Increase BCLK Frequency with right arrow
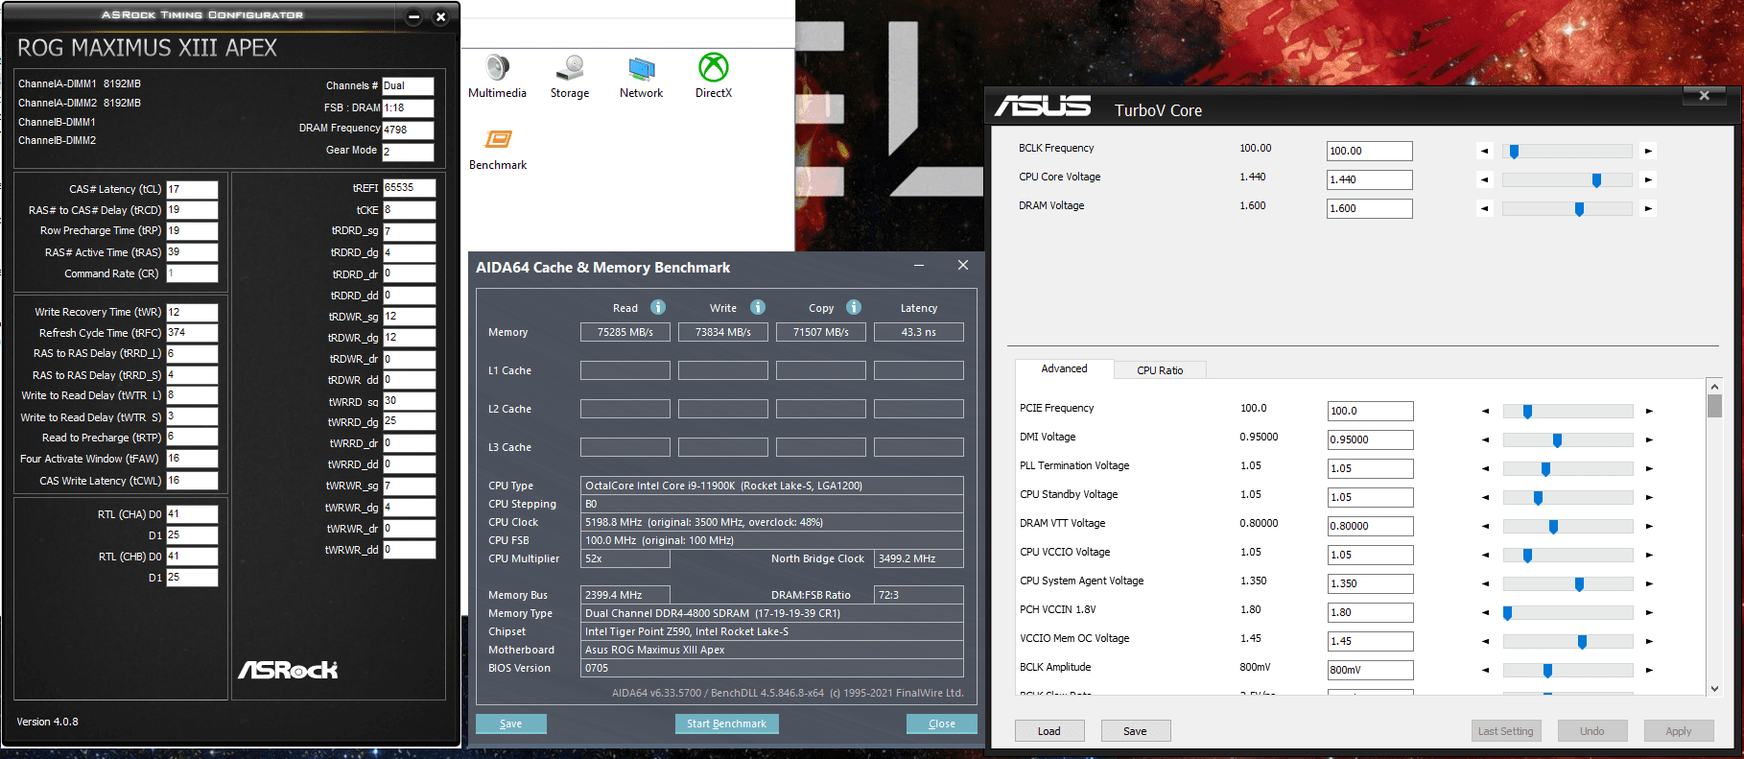This screenshot has width=1744, height=759. [x=1648, y=151]
